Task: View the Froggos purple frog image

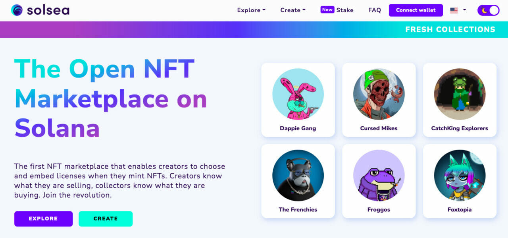Action: coord(379,175)
